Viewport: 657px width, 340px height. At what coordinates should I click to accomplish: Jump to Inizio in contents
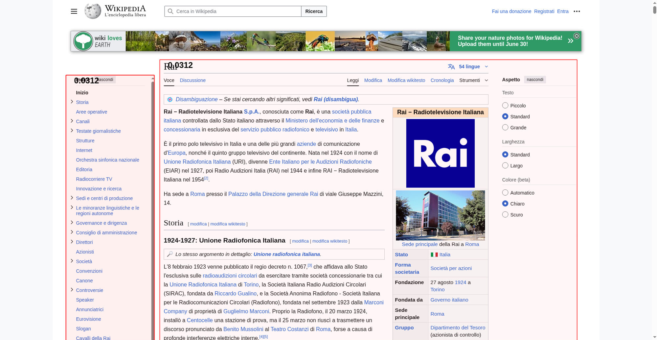[x=82, y=93]
